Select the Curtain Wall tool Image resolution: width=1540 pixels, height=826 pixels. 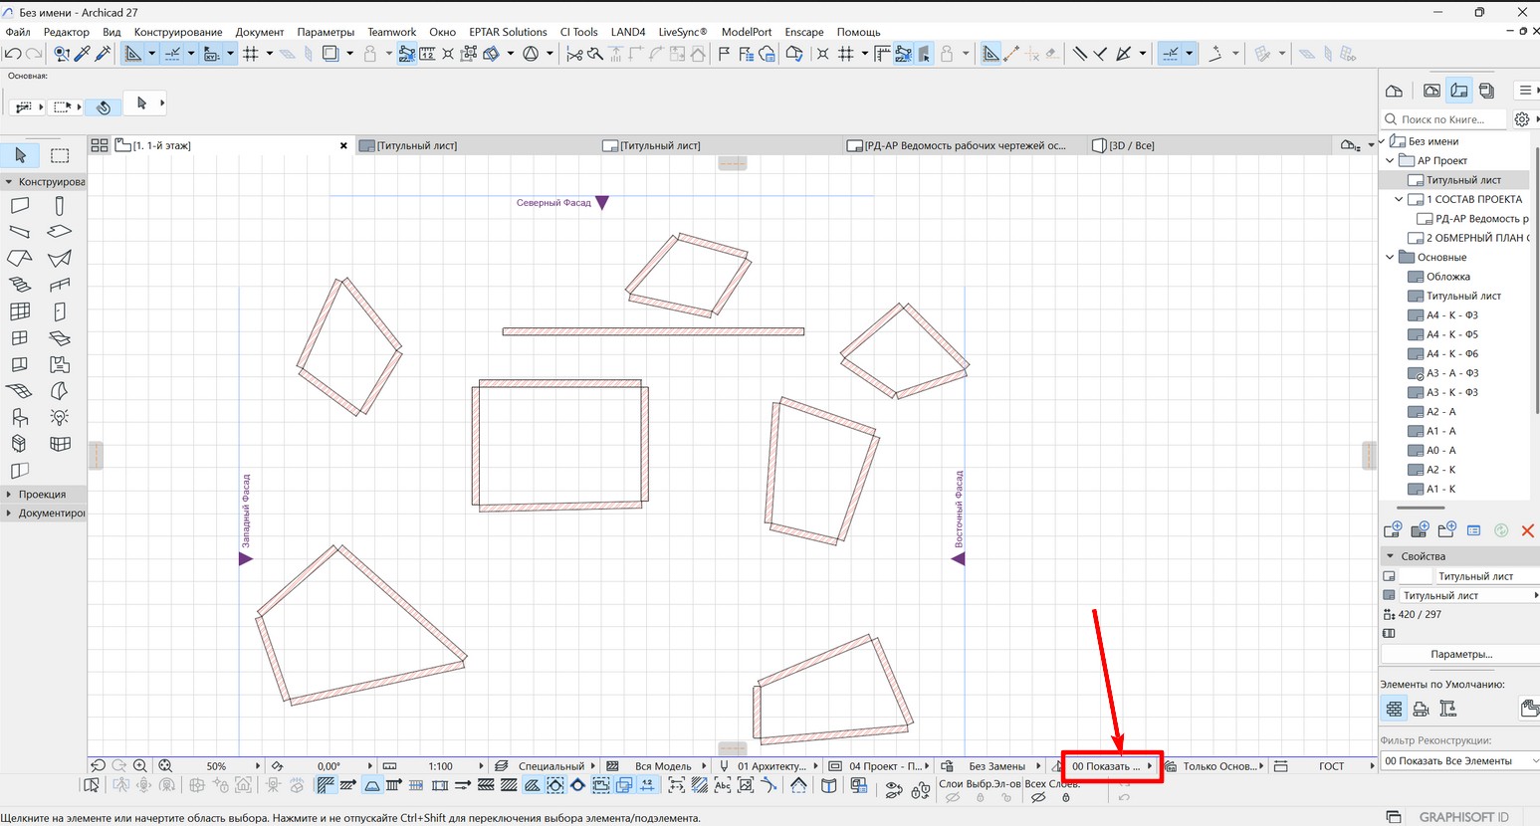(20, 311)
